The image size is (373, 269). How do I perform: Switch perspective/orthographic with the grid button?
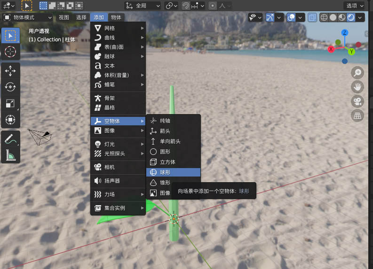[357, 115]
